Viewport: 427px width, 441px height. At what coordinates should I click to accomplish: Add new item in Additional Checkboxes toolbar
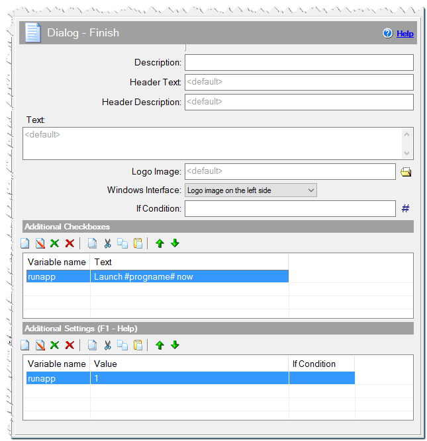pos(25,243)
